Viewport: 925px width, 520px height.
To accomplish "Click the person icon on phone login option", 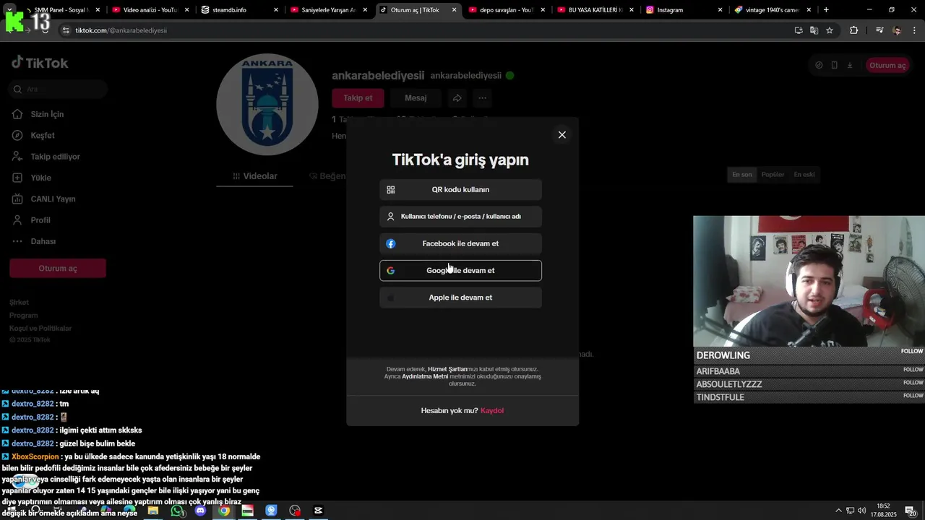I will [391, 217].
